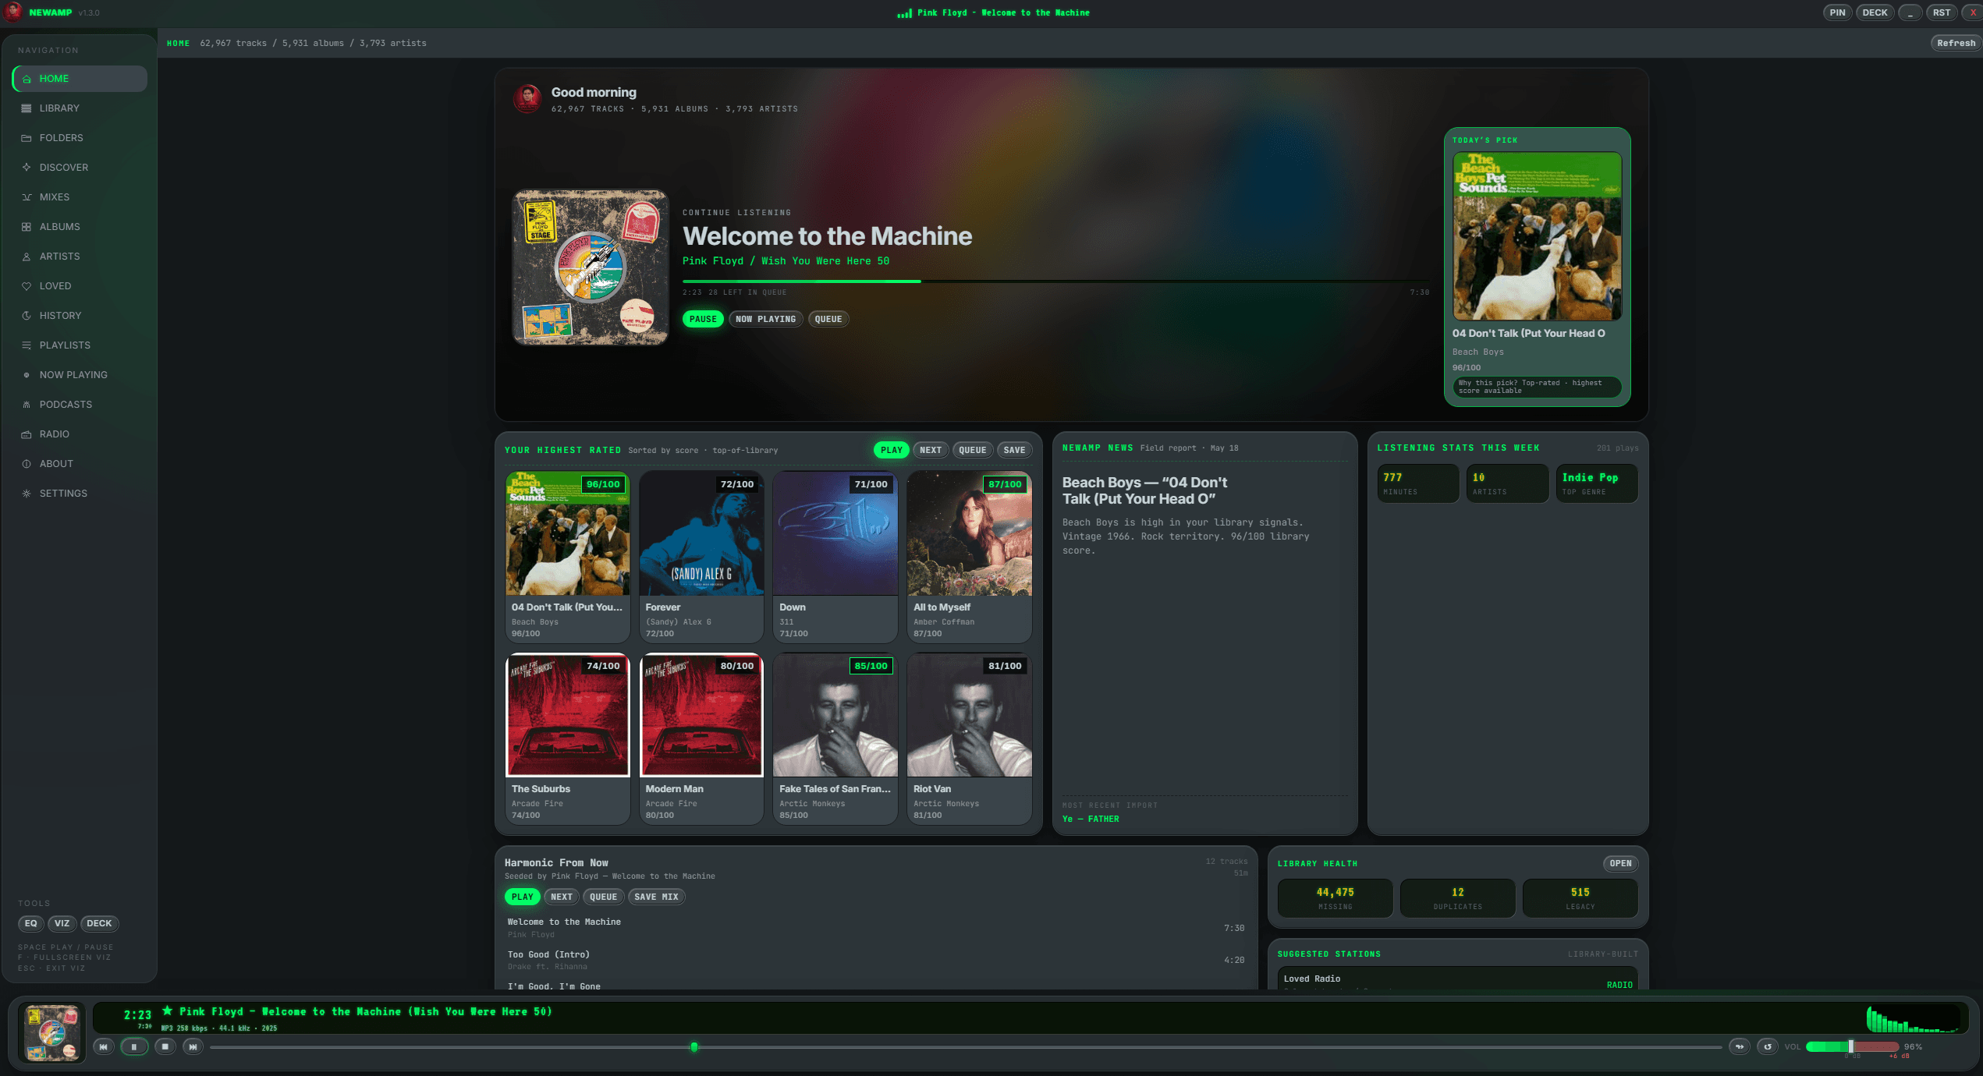The height and width of the screenshot is (1076, 1983).
Task: Switch to DECK mode from title bar
Action: point(1875,12)
